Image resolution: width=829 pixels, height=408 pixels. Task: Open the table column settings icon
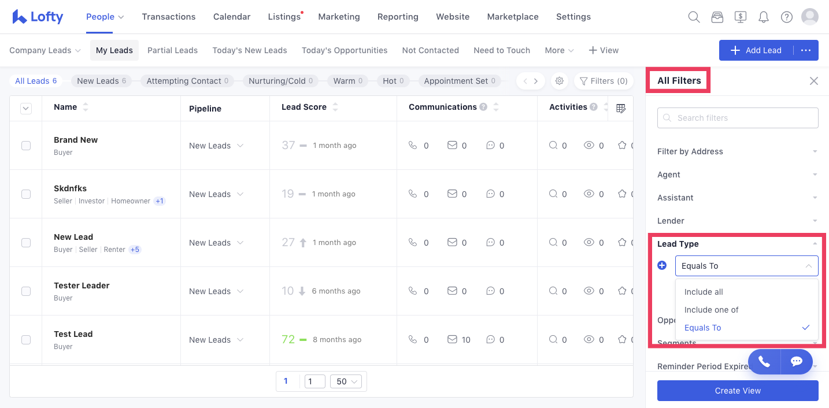[x=621, y=108]
